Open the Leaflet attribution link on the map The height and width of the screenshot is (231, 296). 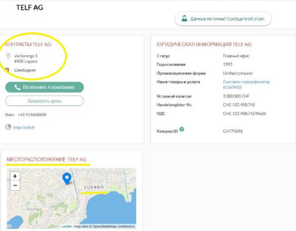(67, 226)
